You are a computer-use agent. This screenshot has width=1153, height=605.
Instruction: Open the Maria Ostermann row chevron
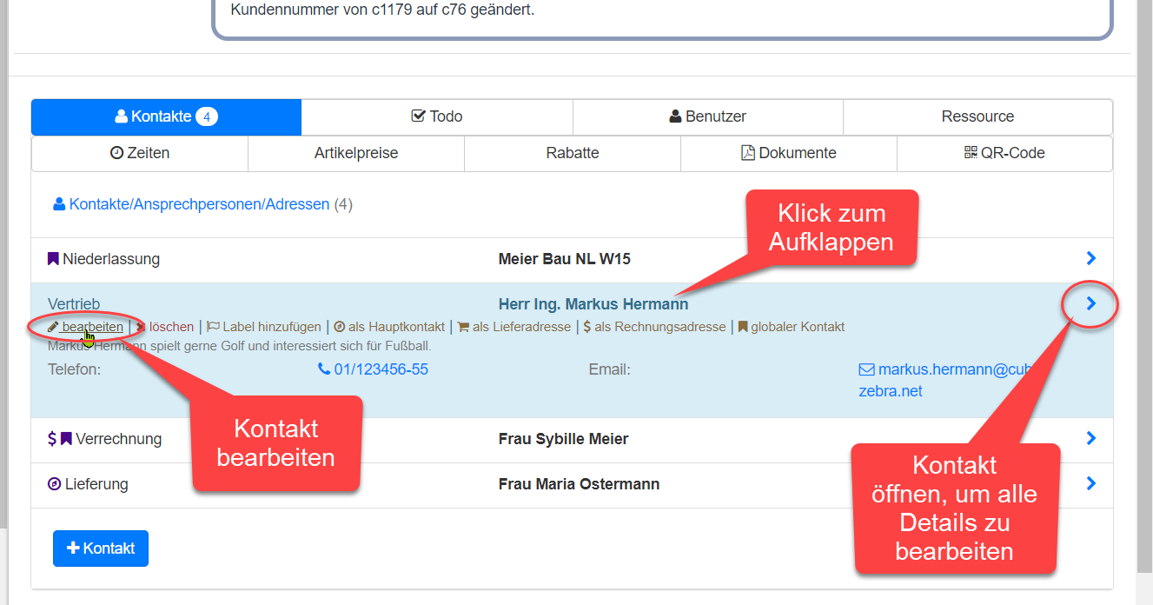coord(1091,484)
